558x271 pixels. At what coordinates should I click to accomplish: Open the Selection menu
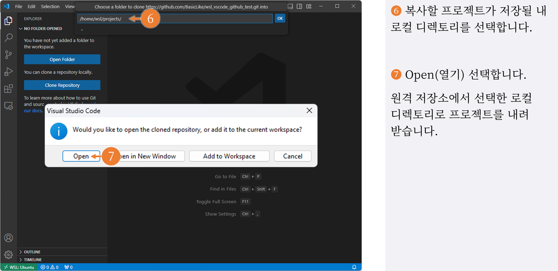coord(50,7)
